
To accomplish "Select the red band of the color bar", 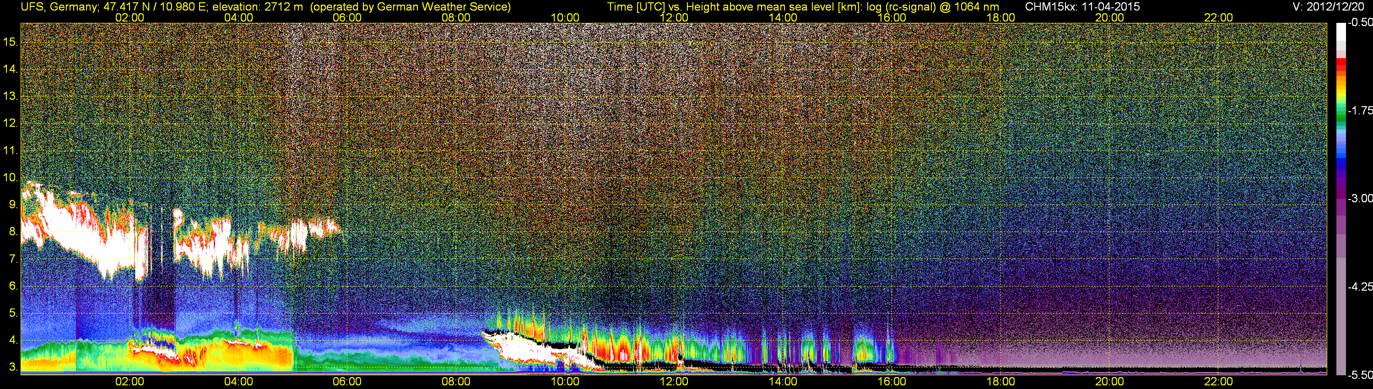I will [x=1341, y=65].
